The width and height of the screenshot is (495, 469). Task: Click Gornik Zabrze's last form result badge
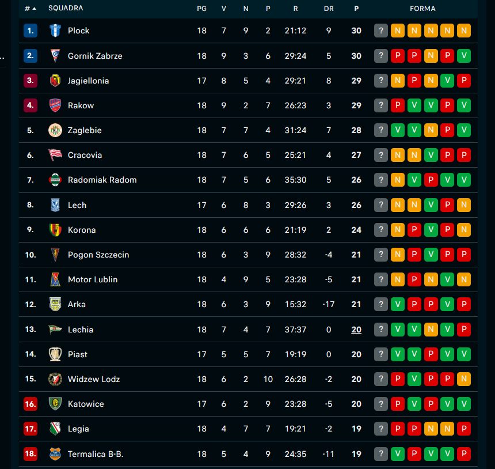coord(464,56)
